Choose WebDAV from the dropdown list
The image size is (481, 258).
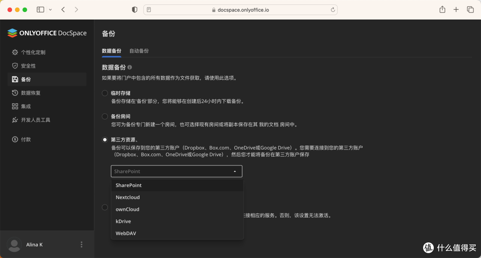coord(177,233)
